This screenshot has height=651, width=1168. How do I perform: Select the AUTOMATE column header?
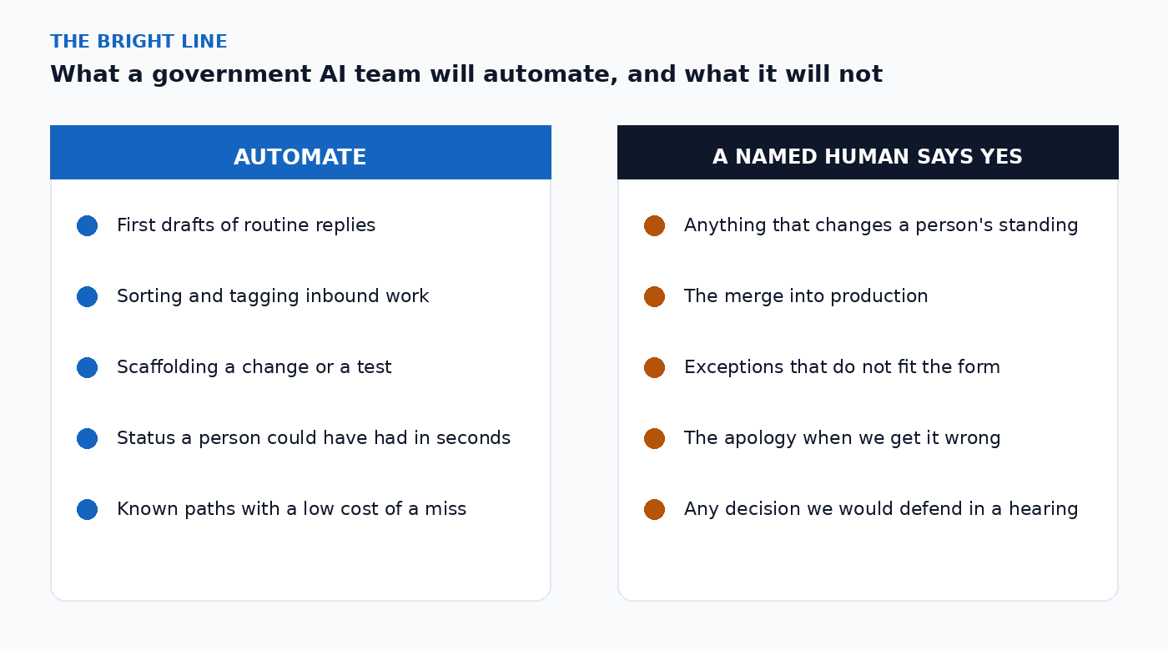300,153
